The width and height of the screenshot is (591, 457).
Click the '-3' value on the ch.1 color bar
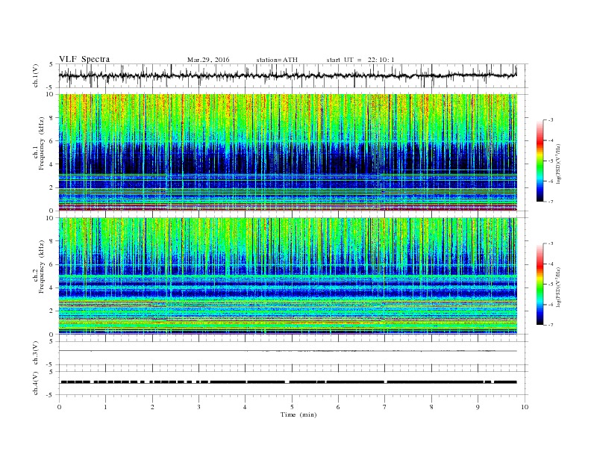(x=550, y=120)
